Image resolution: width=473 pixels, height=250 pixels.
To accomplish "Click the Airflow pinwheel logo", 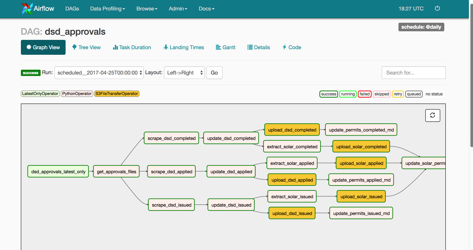I will [27, 9].
